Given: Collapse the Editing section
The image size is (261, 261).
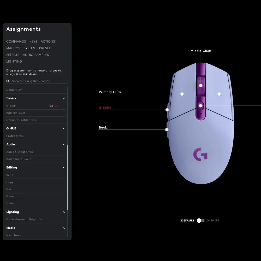Looking at the screenshot, I should click(x=64, y=168).
